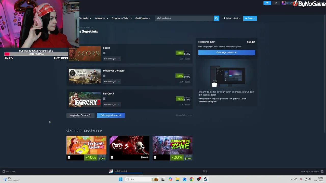
Task: Open File Explorer from taskbar
Action: 177,179
